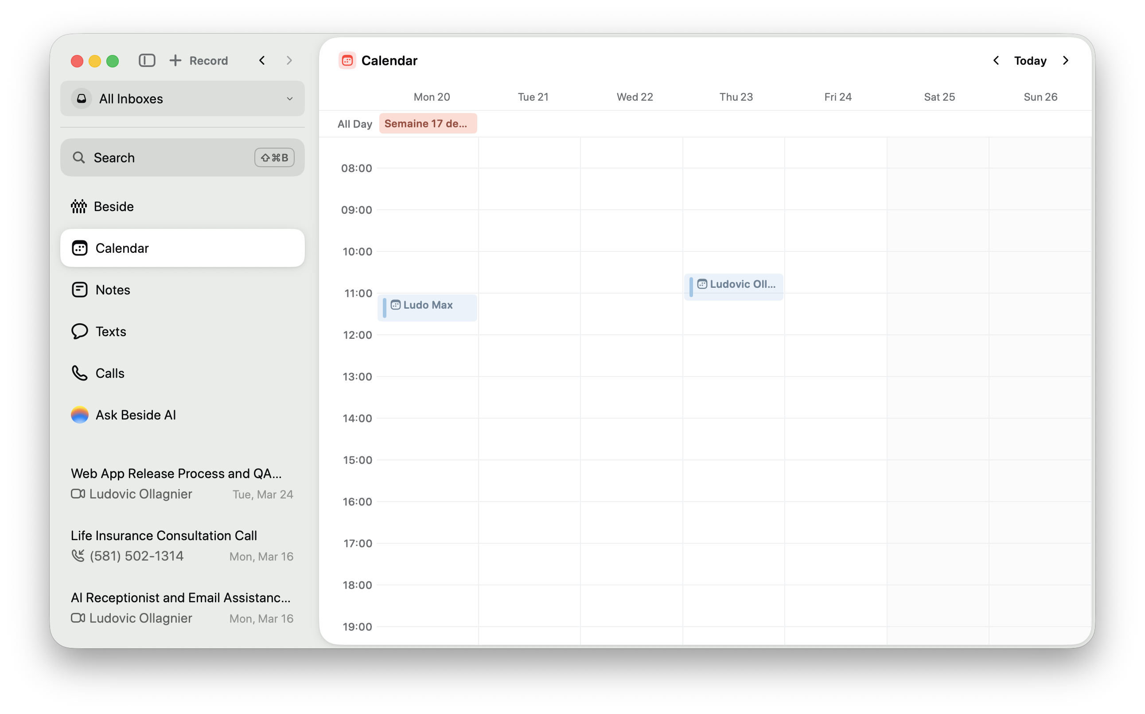The image size is (1145, 714).
Task: Click the Search magnifier icon
Action: coord(79,157)
